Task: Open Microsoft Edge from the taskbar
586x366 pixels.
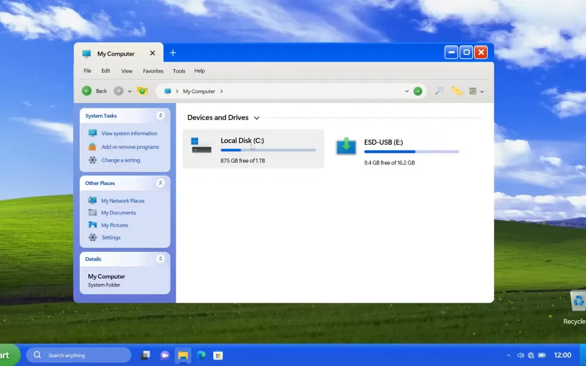Action: pyautogui.click(x=201, y=355)
